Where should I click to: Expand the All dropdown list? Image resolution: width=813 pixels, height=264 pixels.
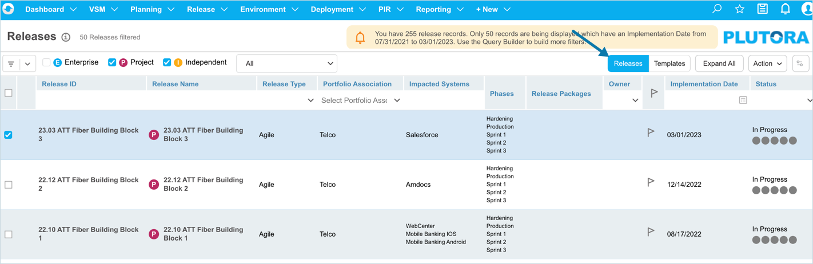coord(286,63)
